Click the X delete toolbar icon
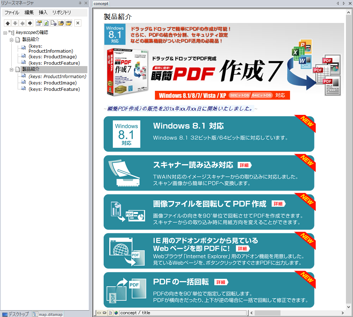 tap(78, 23)
